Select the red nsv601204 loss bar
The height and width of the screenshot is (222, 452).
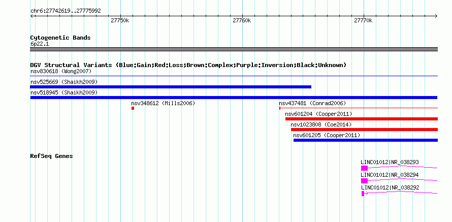362,119
